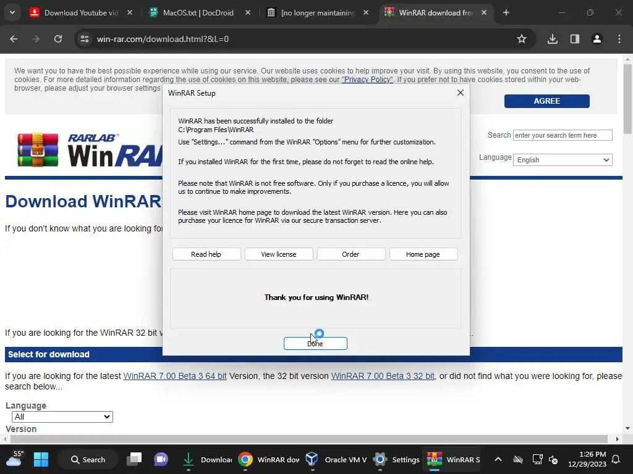
Task: Focus the site search term field
Action: (x=563, y=135)
